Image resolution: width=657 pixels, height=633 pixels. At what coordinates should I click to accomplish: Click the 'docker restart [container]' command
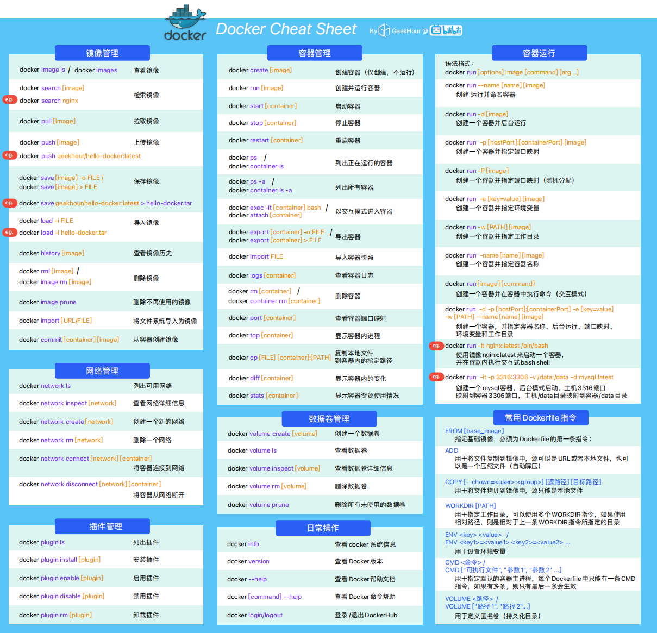pos(266,140)
